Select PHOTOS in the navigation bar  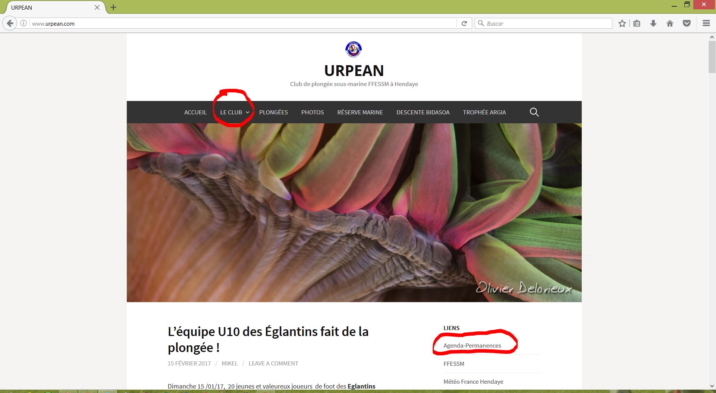pos(313,112)
